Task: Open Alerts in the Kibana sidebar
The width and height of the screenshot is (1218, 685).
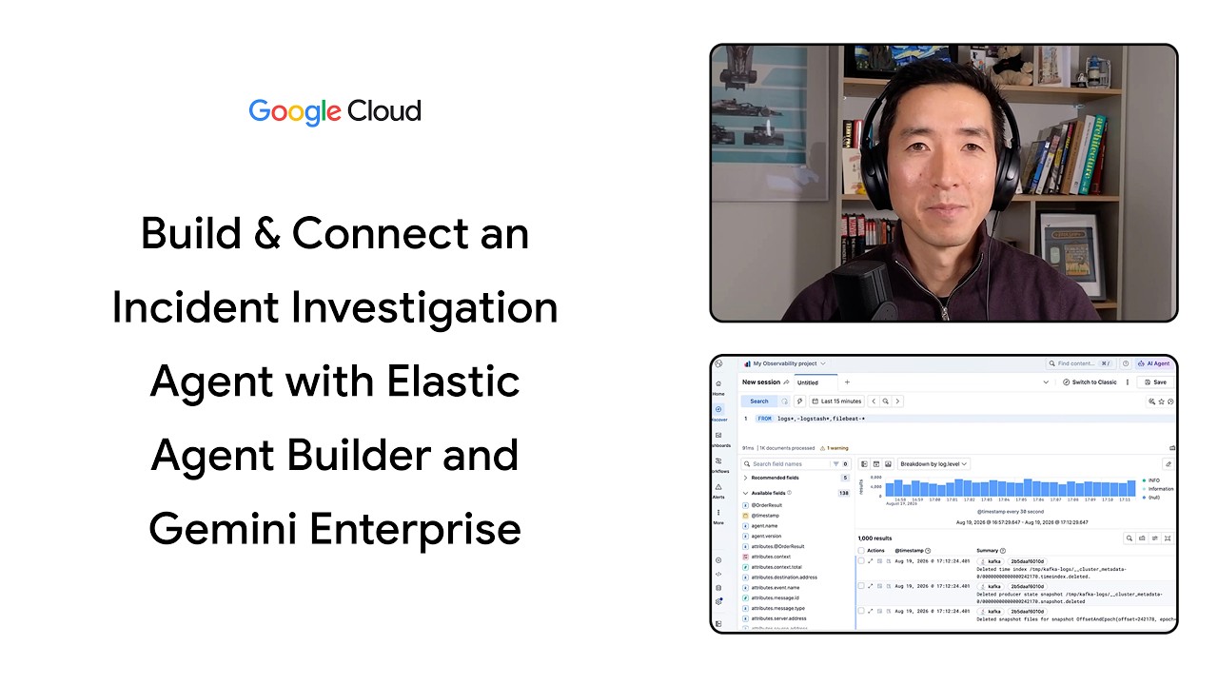Action: [718, 490]
